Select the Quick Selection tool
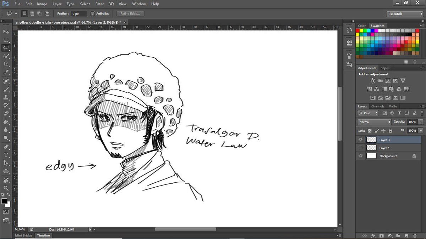Viewport: 426px width, 239px height. tap(6, 56)
